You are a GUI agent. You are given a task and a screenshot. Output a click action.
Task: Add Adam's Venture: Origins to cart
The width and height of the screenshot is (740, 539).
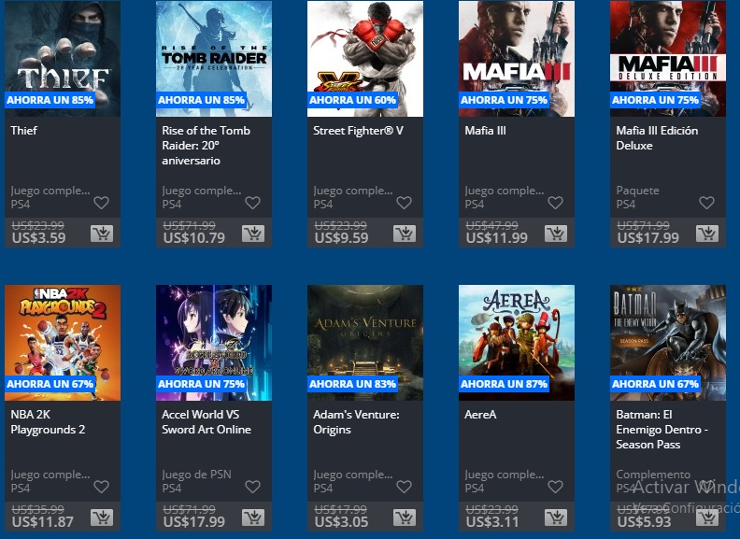coord(404,518)
